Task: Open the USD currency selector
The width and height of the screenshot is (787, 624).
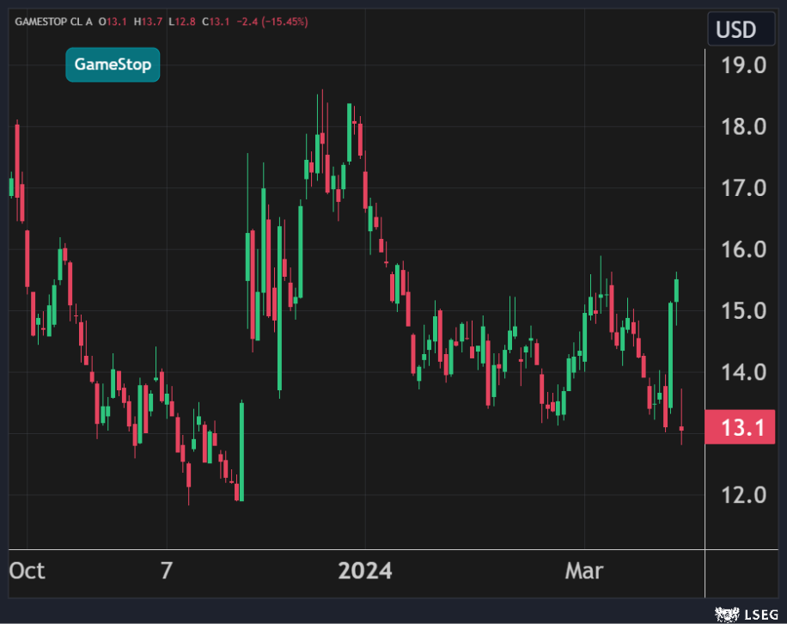Action: [736, 30]
